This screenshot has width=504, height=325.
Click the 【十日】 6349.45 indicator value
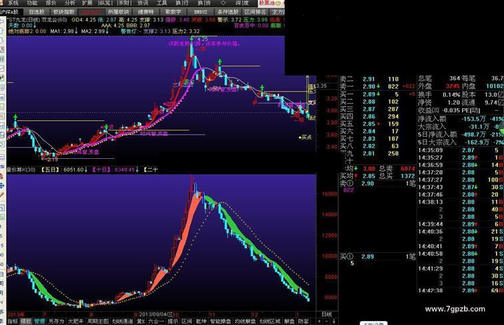tap(115, 170)
